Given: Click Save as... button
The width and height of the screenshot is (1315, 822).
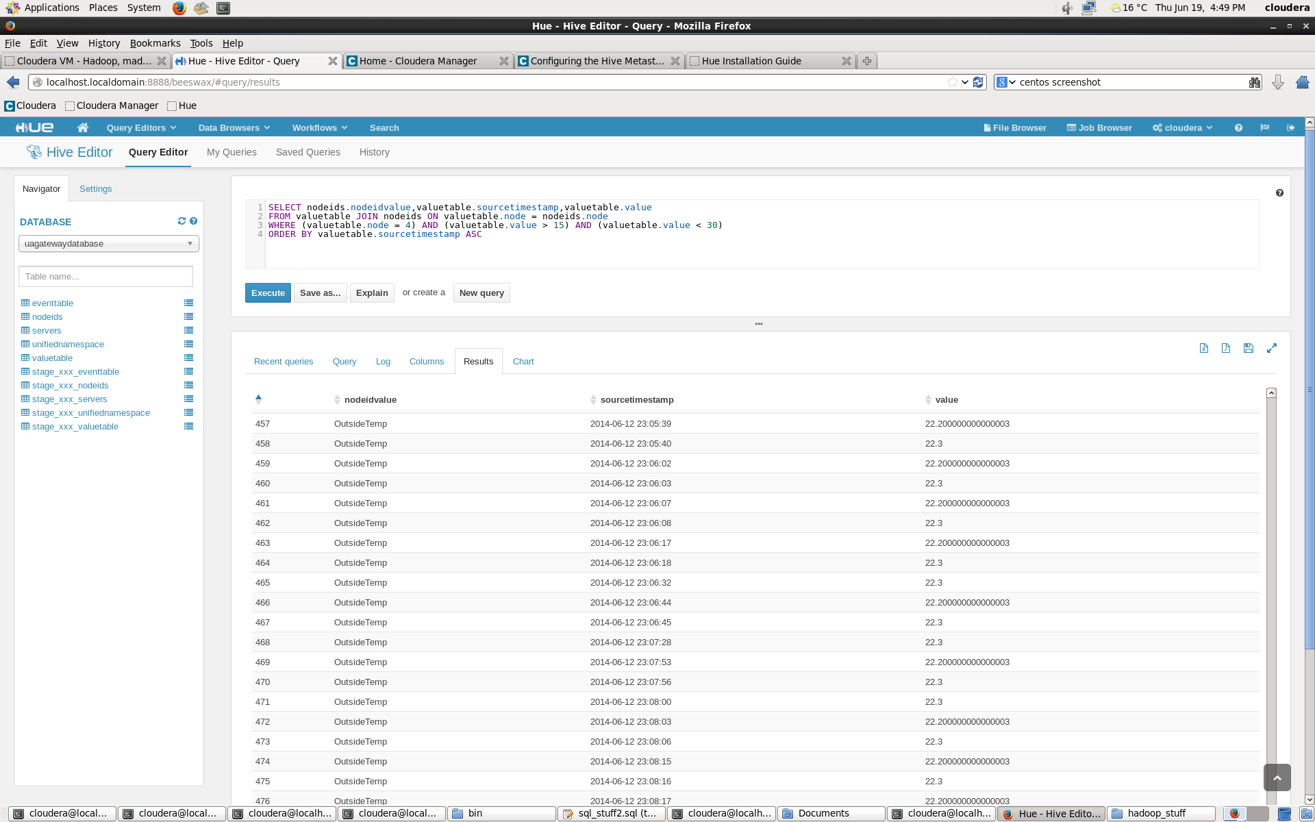Looking at the screenshot, I should point(320,293).
